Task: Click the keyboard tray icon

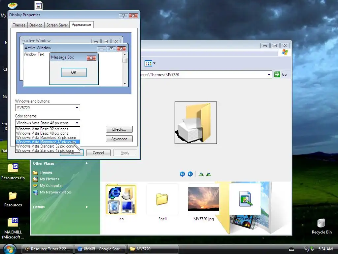Action: pos(291,249)
